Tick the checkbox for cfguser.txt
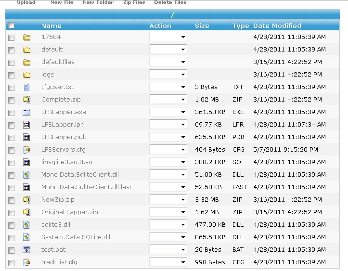 (x=12, y=88)
